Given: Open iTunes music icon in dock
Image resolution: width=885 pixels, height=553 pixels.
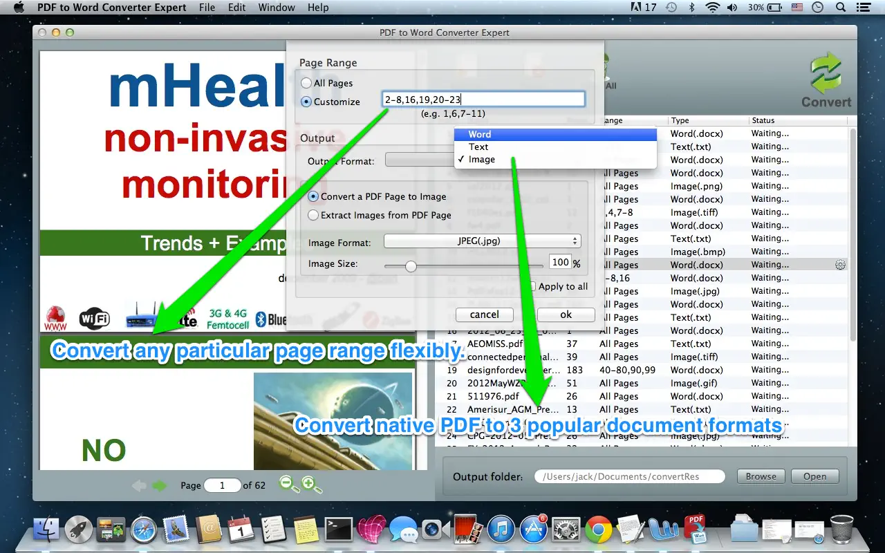Looking at the screenshot, I should point(501,530).
